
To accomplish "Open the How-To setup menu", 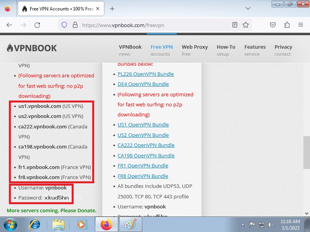I will 226,50.
